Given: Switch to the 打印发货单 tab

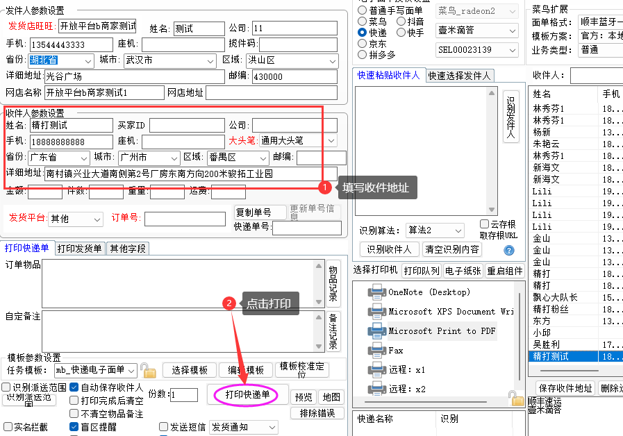Looking at the screenshot, I should (x=79, y=249).
